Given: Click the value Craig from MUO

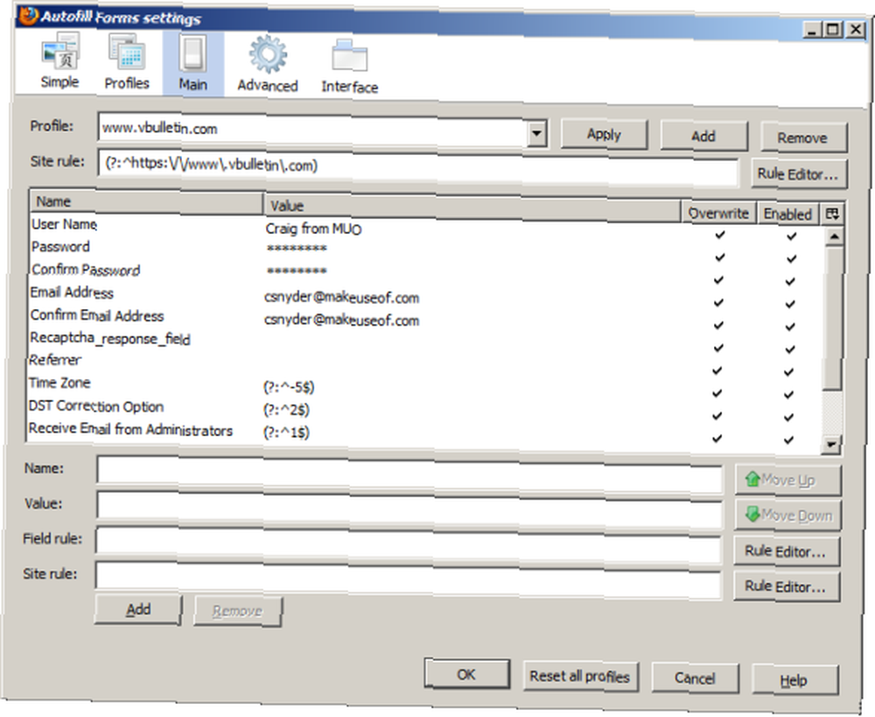Looking at the screenshot, I should click(x=313, y=229).
